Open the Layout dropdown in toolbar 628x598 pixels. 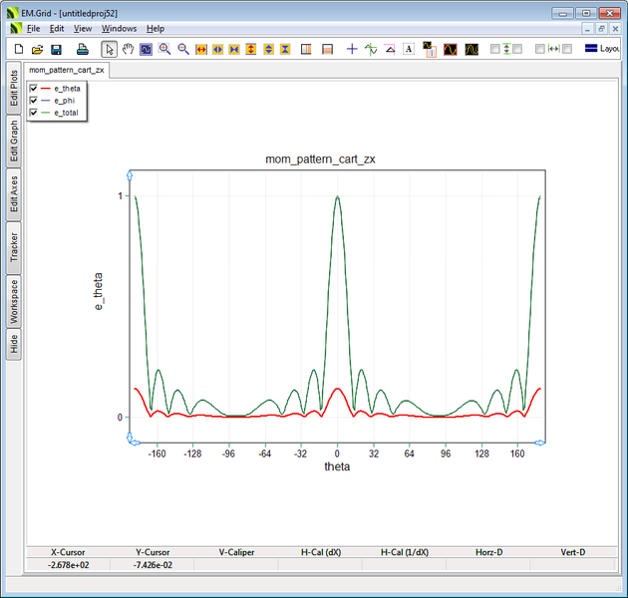point(603,49)
